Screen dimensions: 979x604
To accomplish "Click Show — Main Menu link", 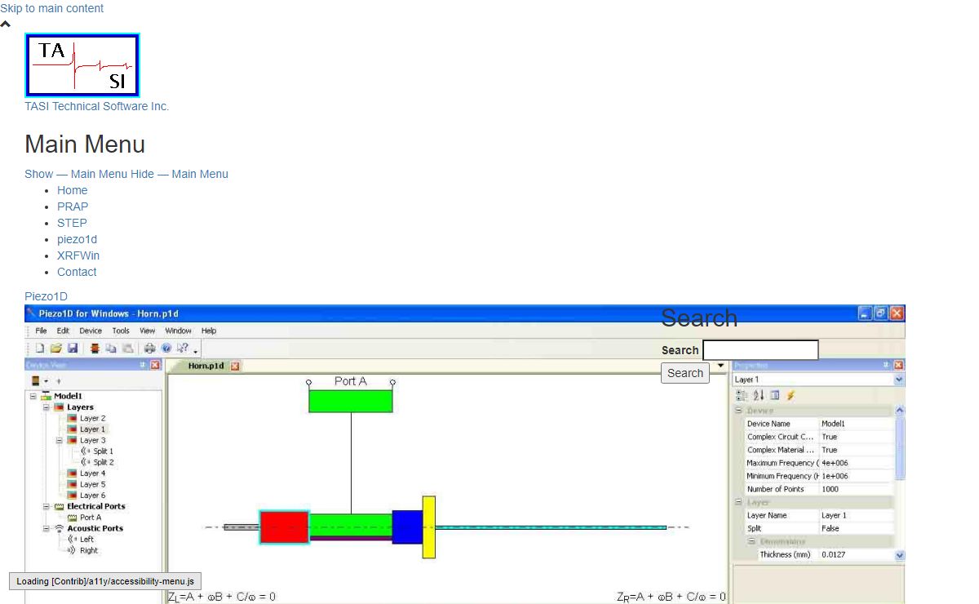I will click(76, 174).
